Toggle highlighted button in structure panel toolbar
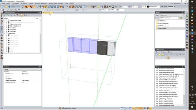The width and height of the screenshot is (196, 110). click(22, 15)
